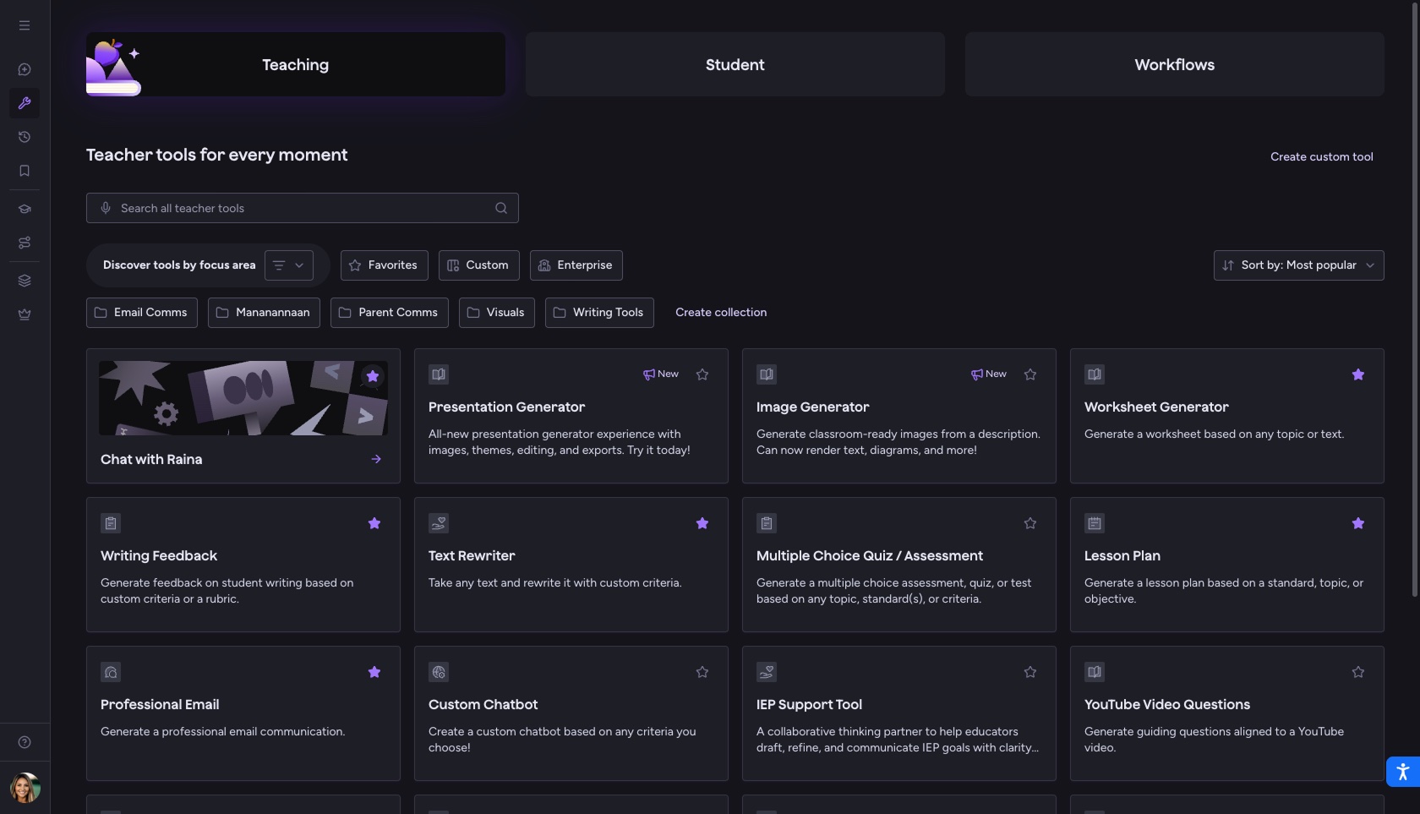Switch to the Workflows tab
The height and width of the screenshot is (814, 1420).
[x=1175, y=64]
